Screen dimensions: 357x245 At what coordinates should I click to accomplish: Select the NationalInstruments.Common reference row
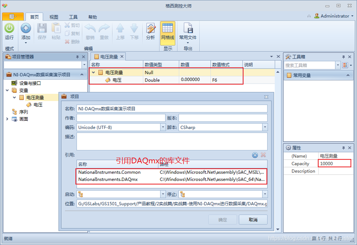pyautogui.click(x=172, y=172)
